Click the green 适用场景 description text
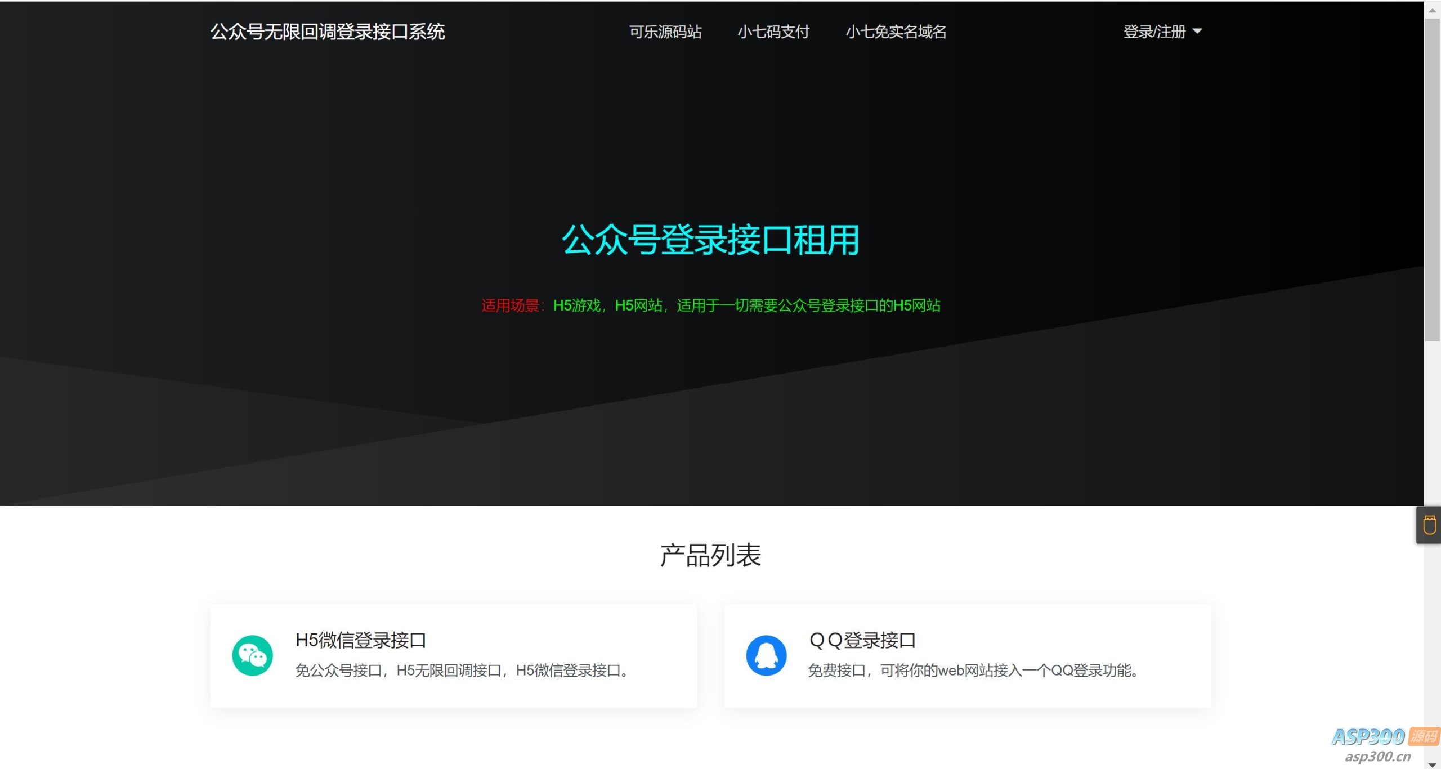This screenshot has height=769, width=1441. coord(711,307)
